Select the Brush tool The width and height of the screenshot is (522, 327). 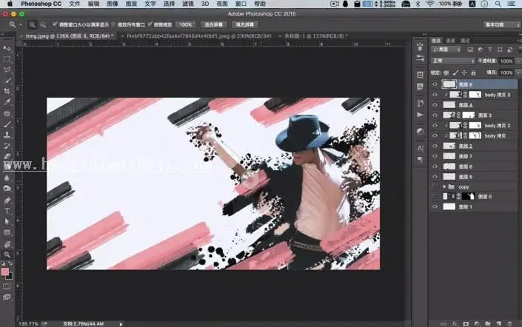7,124
